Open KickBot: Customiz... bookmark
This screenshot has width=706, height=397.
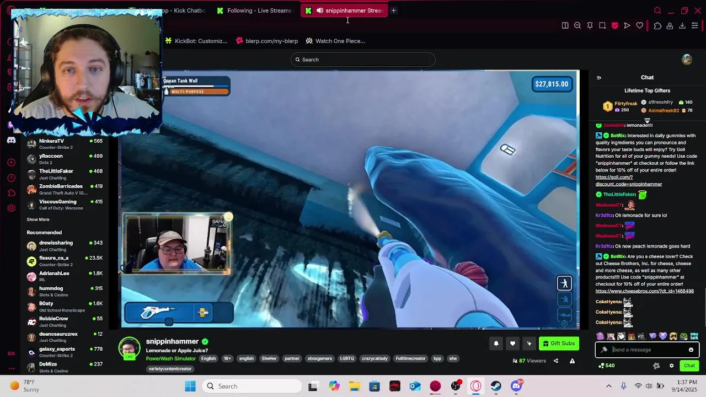click(196, 41)
